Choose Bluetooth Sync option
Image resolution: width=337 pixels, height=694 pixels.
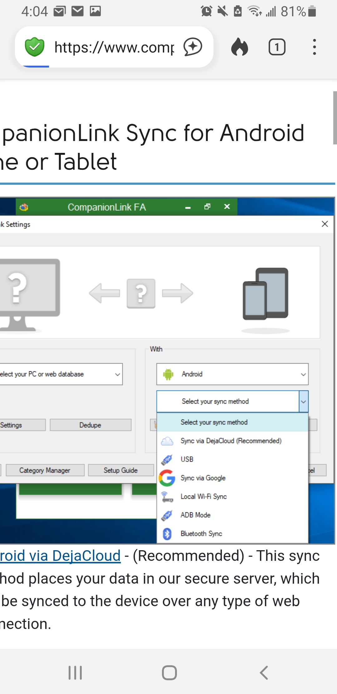pyautogui.click(x=232, y=534)
